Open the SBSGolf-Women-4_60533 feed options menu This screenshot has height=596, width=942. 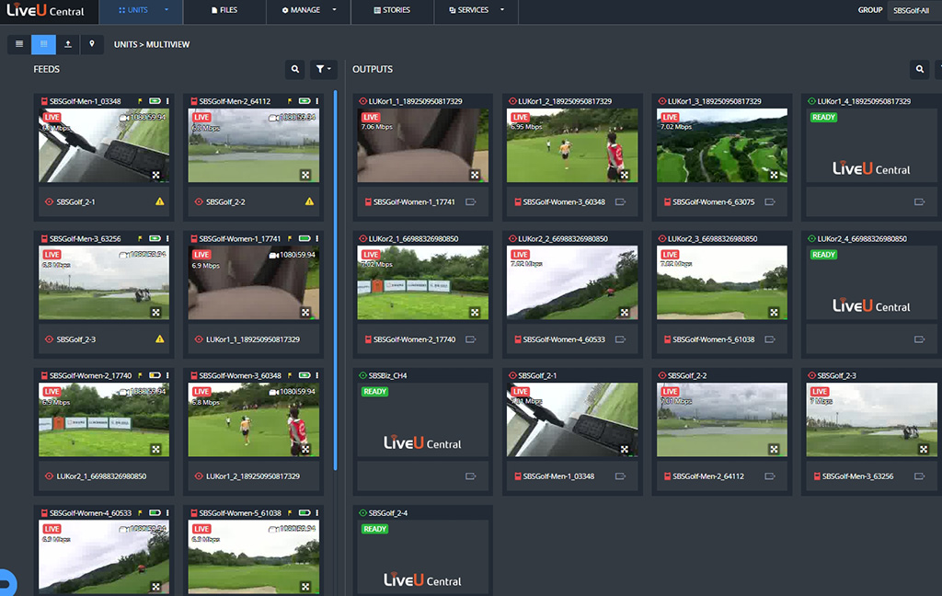click(x=167, y=513)
